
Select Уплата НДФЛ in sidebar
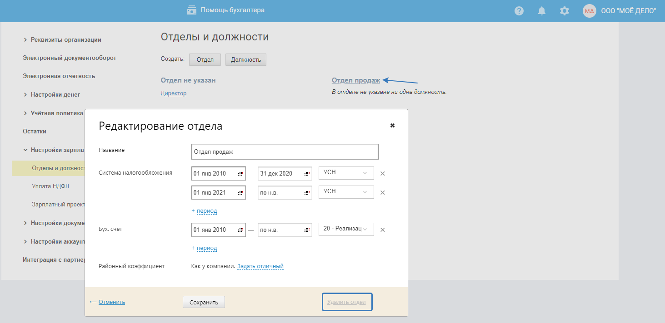(50, 186)
